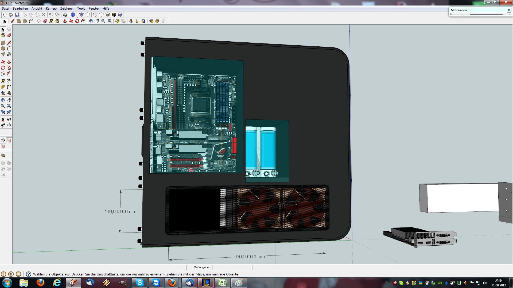Choose the 3D Text tool in left palette

(9, 93)
